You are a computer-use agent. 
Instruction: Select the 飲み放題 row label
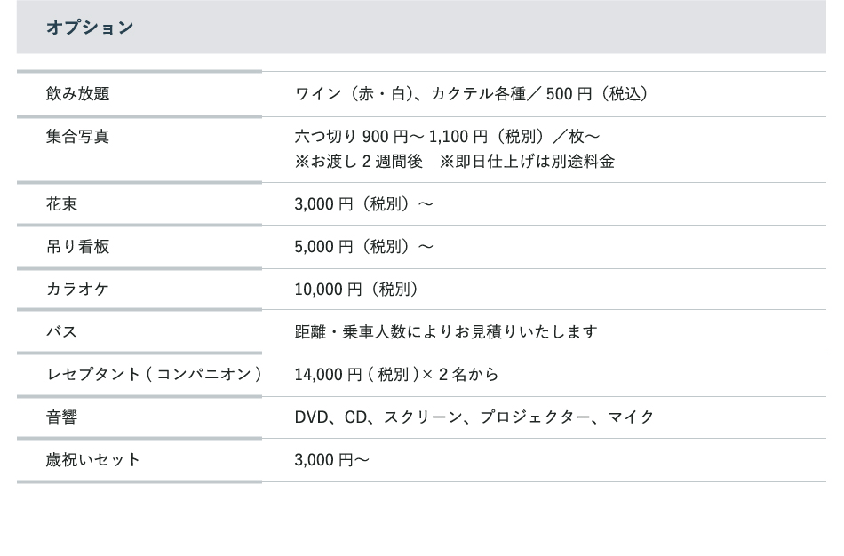coord(78,94)
